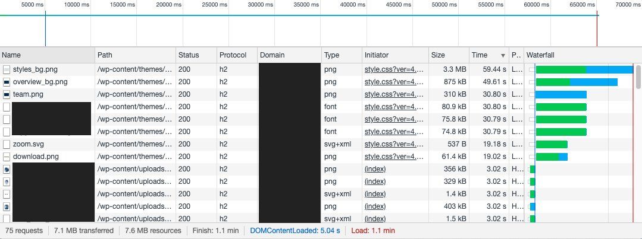The image size is (642, 239).
Task: Click the 1.4 kB svg file icon
Action: 6,194
